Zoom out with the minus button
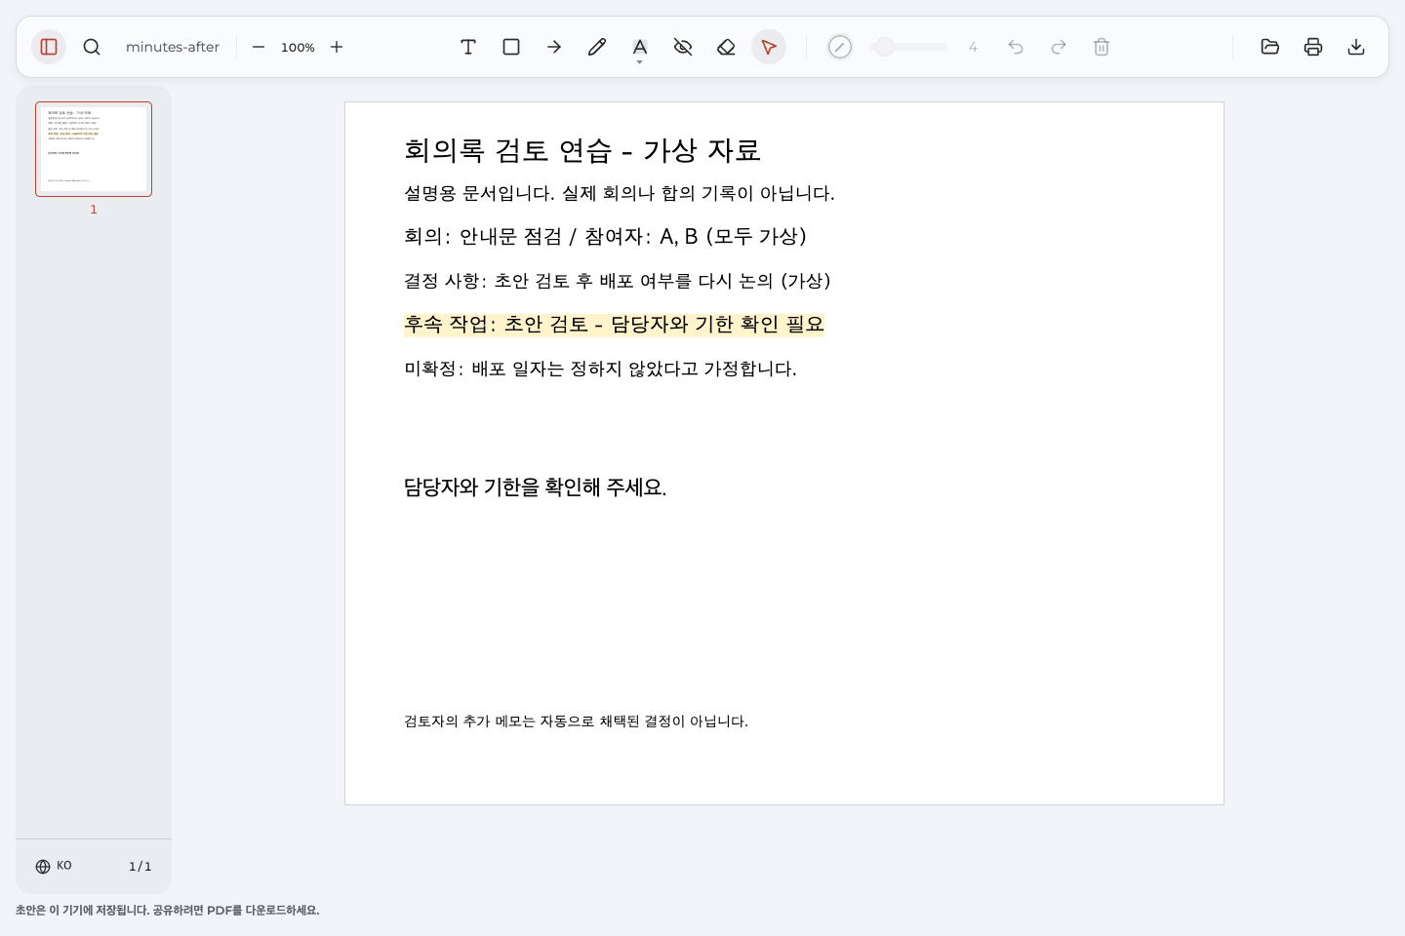Image resolution: width=1405 pixels, height=936 pixels. tap(259, 47)
